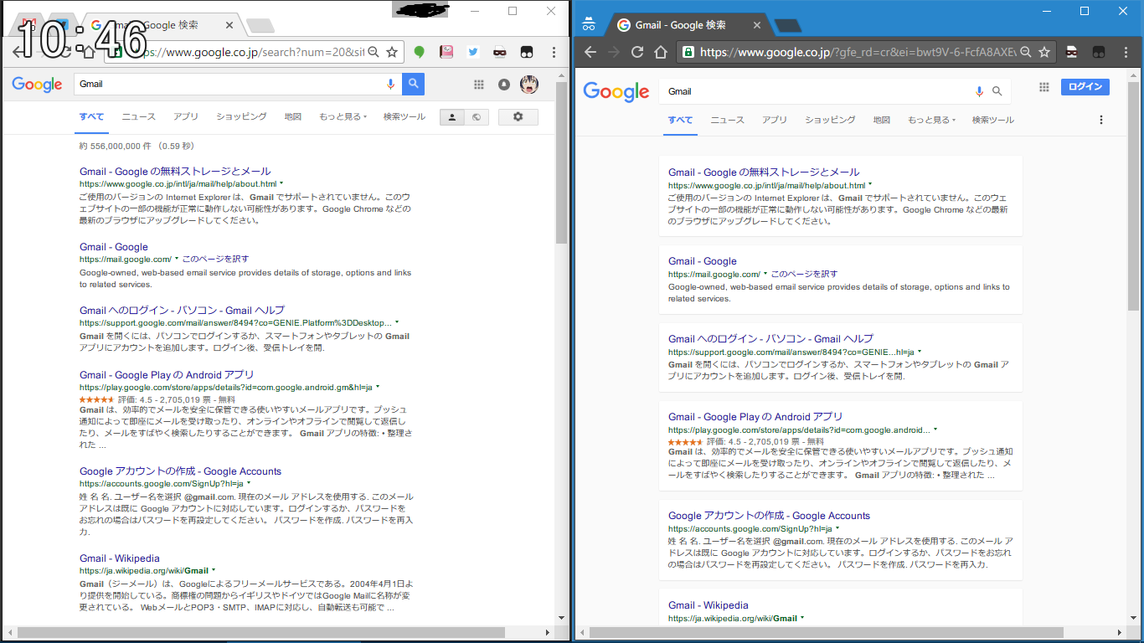This screenshot has height=643, width=1144.
Task: Switch to the ニュース tab in the light window
Action: pyautogui.click(x=139, y=117)
